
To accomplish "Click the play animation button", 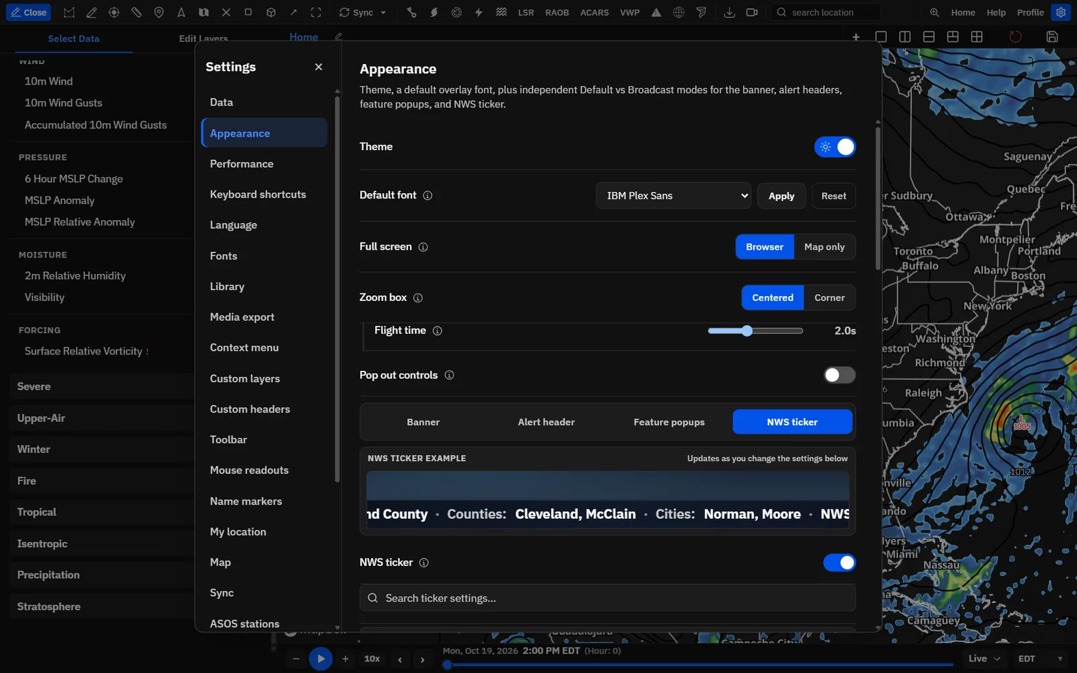I will click(x=321, y=659).
